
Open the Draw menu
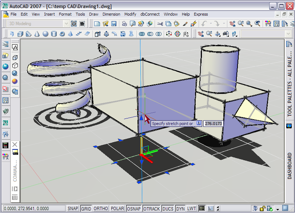[93, 14]
